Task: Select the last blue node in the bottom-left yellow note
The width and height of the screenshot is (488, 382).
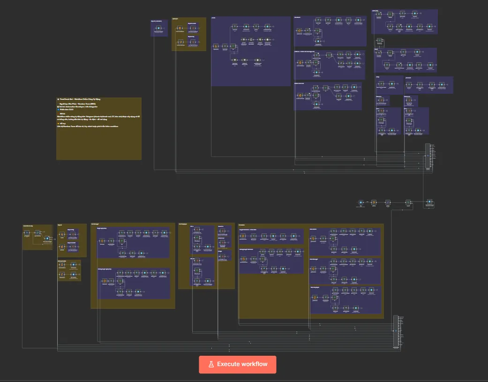Action: [x=47, y=238]
